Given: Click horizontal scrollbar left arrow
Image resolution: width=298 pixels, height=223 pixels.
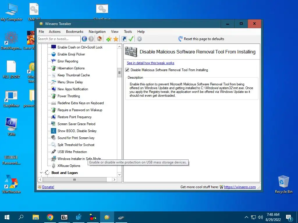Looking at the screenshot, I should pos(40,179).
